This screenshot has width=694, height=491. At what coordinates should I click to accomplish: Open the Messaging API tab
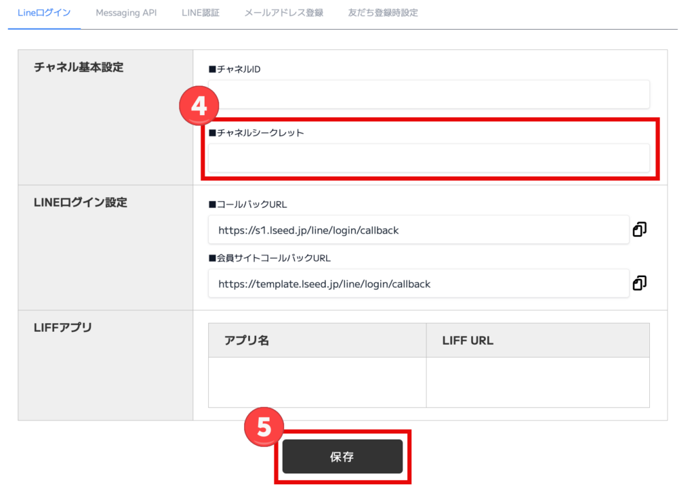[x=126, y=13]
